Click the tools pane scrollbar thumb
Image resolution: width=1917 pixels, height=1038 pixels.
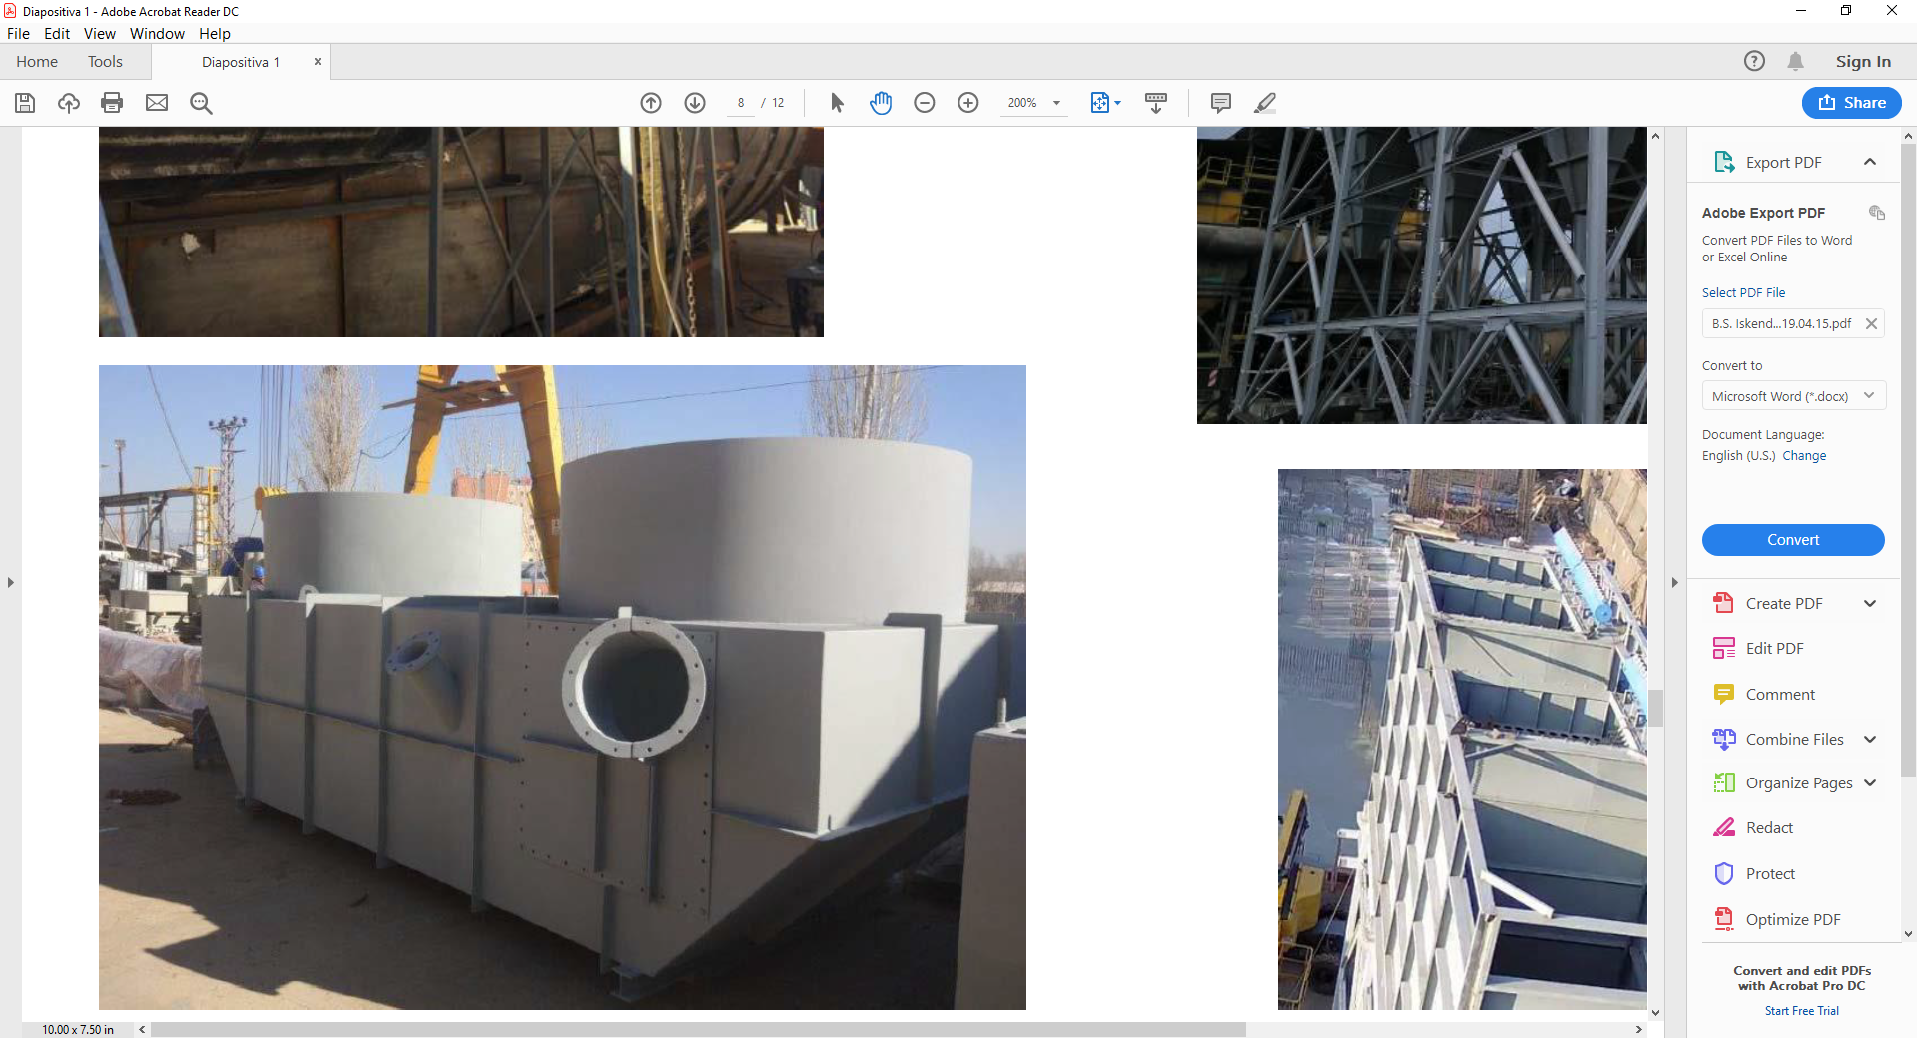tap(1908, 459)
